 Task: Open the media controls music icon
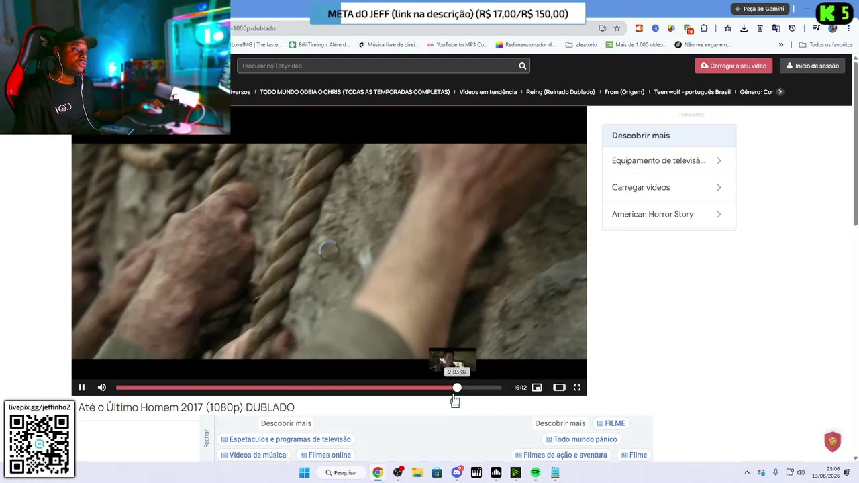click(x=816, y=28)
